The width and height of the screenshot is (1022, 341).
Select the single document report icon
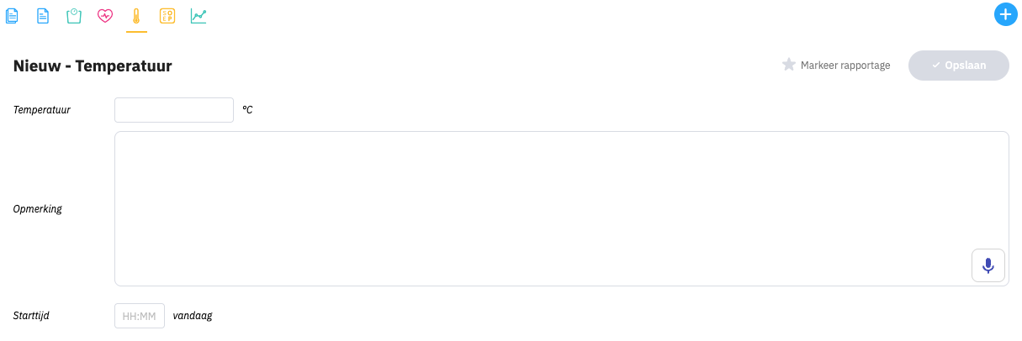pos(43,15)
